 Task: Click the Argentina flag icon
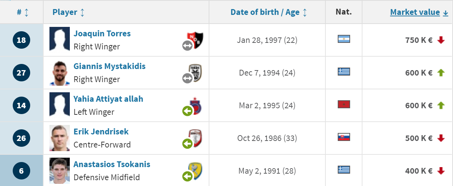click(x=344, y=39)
